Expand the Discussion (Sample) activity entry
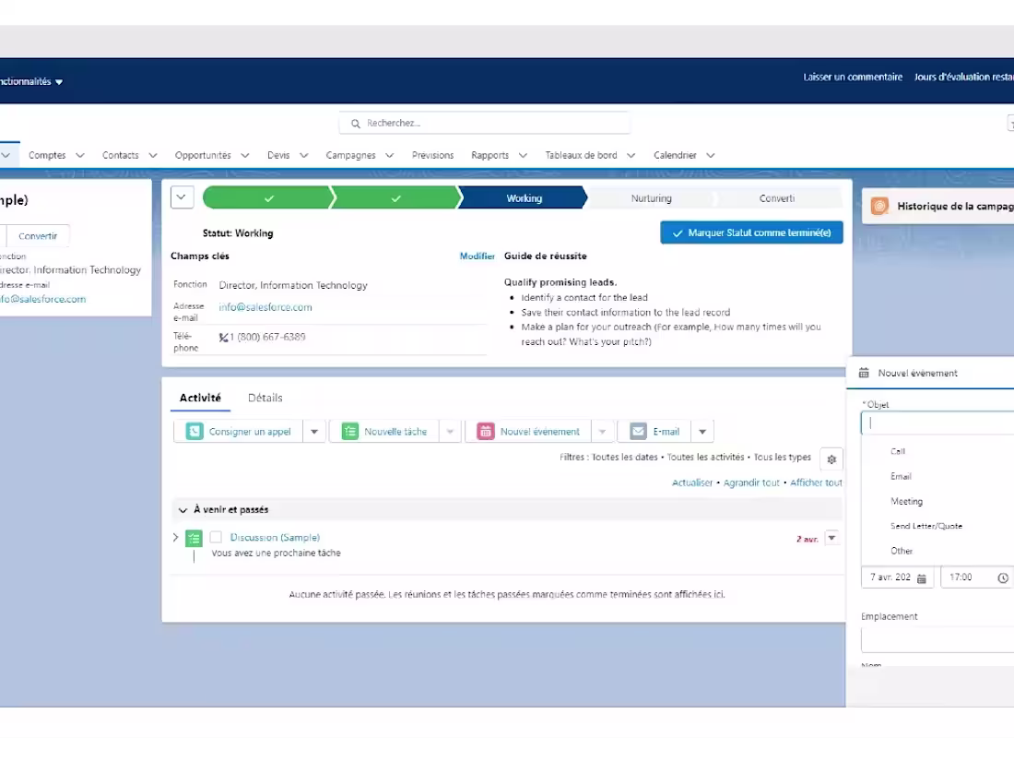The image size is (1014, 762). click(x=175, y=537)
